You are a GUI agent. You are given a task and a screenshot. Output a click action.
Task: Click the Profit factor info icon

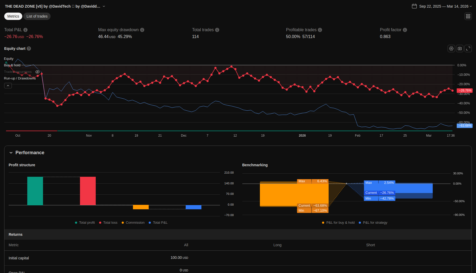(x=405, y=30)
